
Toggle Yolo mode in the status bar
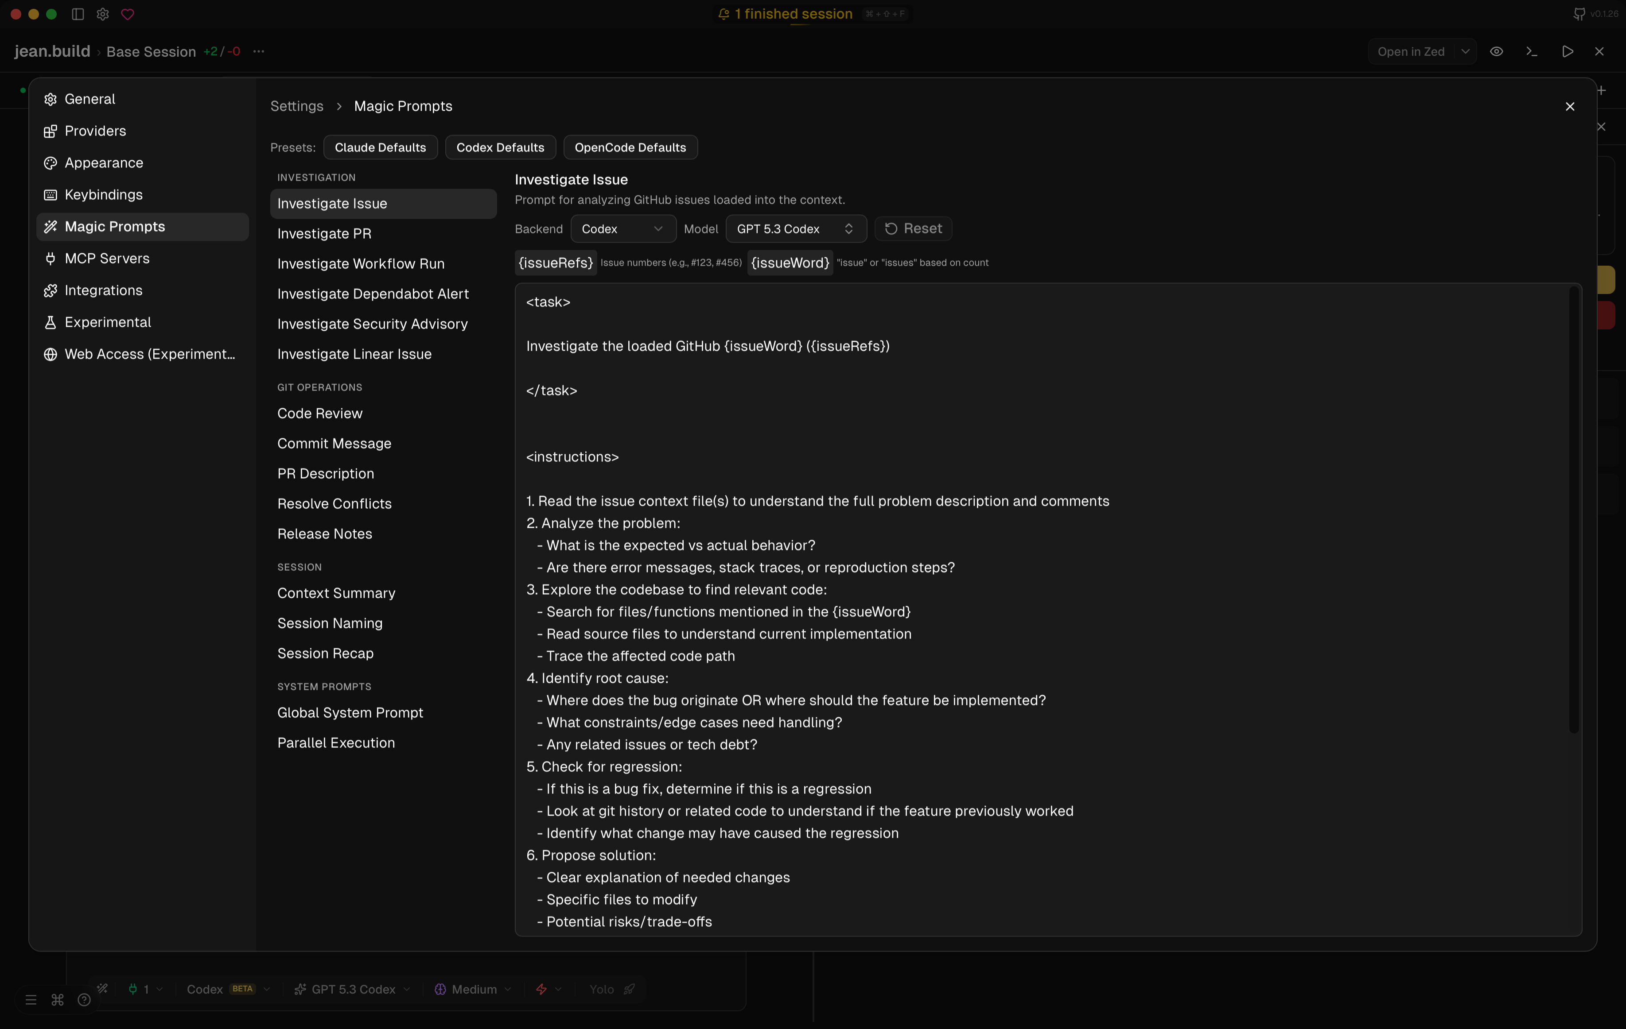pos(610,989)
